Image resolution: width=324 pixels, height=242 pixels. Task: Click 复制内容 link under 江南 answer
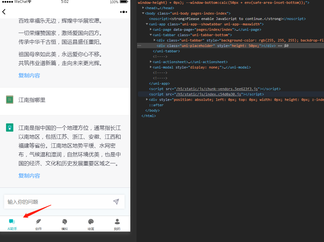(x=29, y=176)
